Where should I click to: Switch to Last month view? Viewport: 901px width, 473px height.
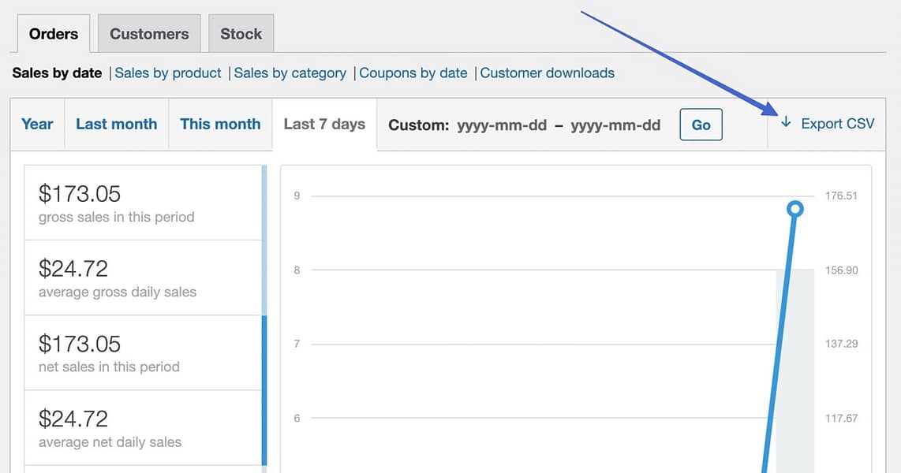click(x=116, y=124)
